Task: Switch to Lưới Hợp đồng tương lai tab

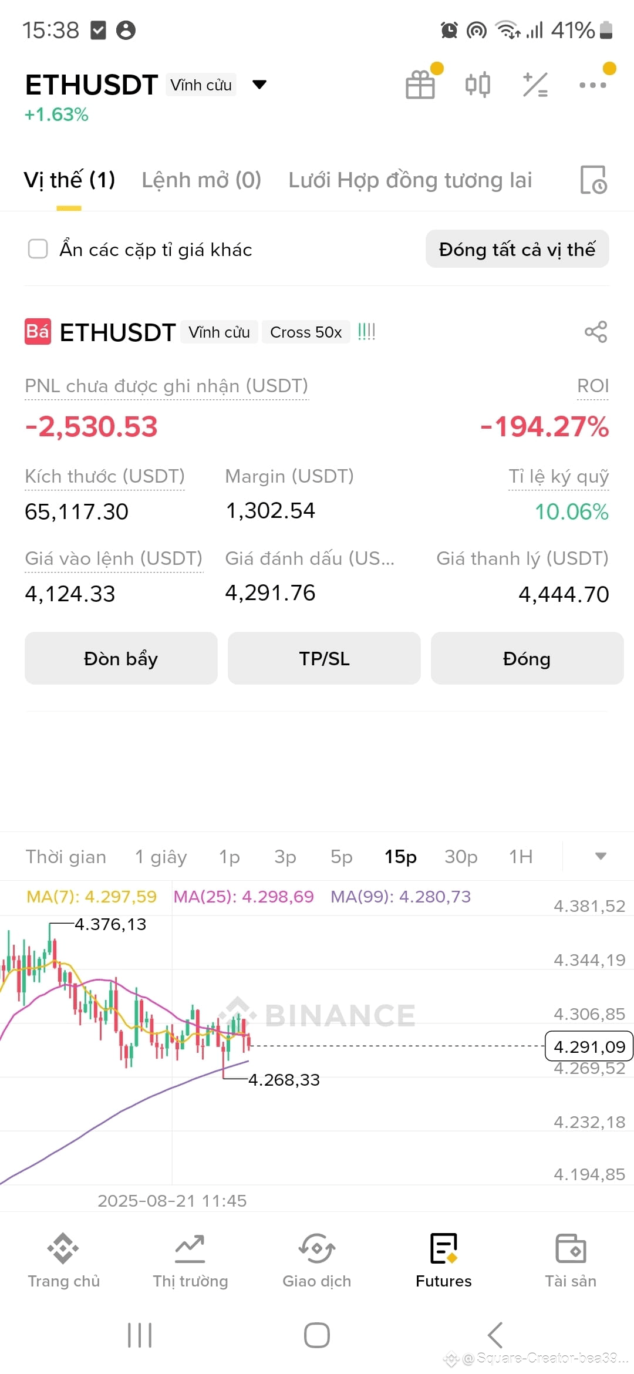Action: (x=410, y=180)
